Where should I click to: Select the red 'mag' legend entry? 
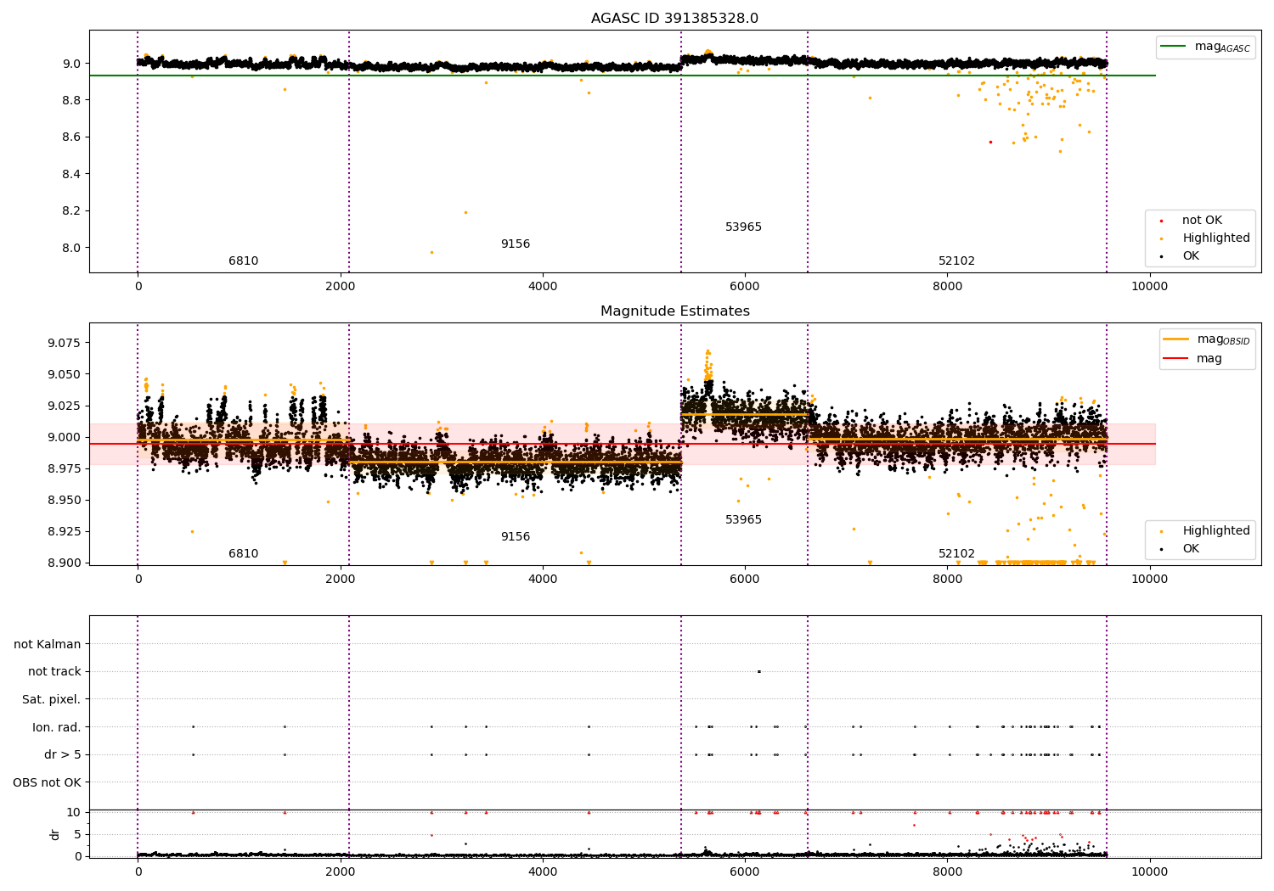click(x=1209, y=358)
